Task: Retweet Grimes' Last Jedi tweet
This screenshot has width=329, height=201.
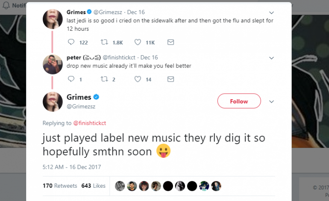Action: pos(104,42)
